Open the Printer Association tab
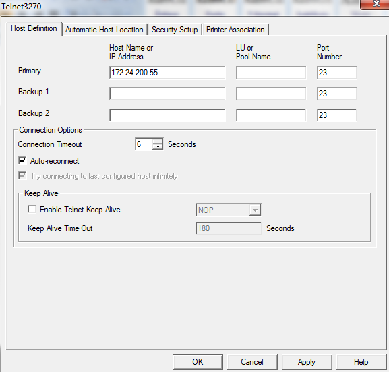This screenshot has width=389, height=372. pyautogui.click(x=235, y=30)
